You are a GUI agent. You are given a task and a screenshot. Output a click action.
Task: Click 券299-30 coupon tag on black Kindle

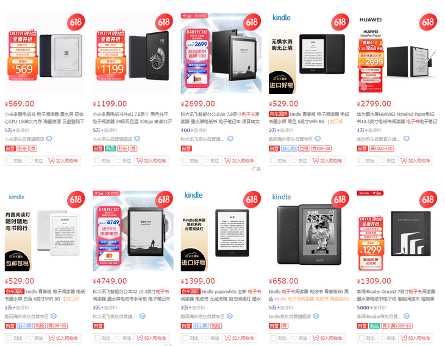coord(321,148)
